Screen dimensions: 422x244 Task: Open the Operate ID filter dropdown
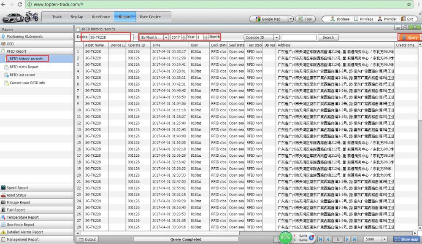276,38
